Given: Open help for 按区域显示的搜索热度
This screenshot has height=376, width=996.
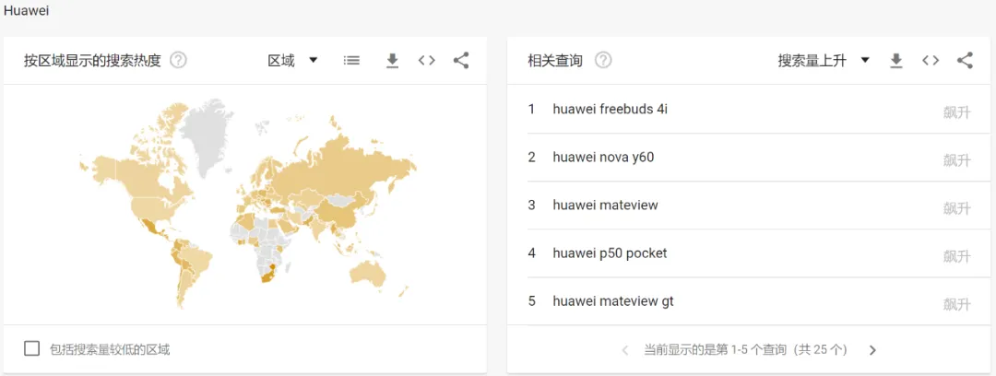Looking at the screenshot, I should point(179,61).
